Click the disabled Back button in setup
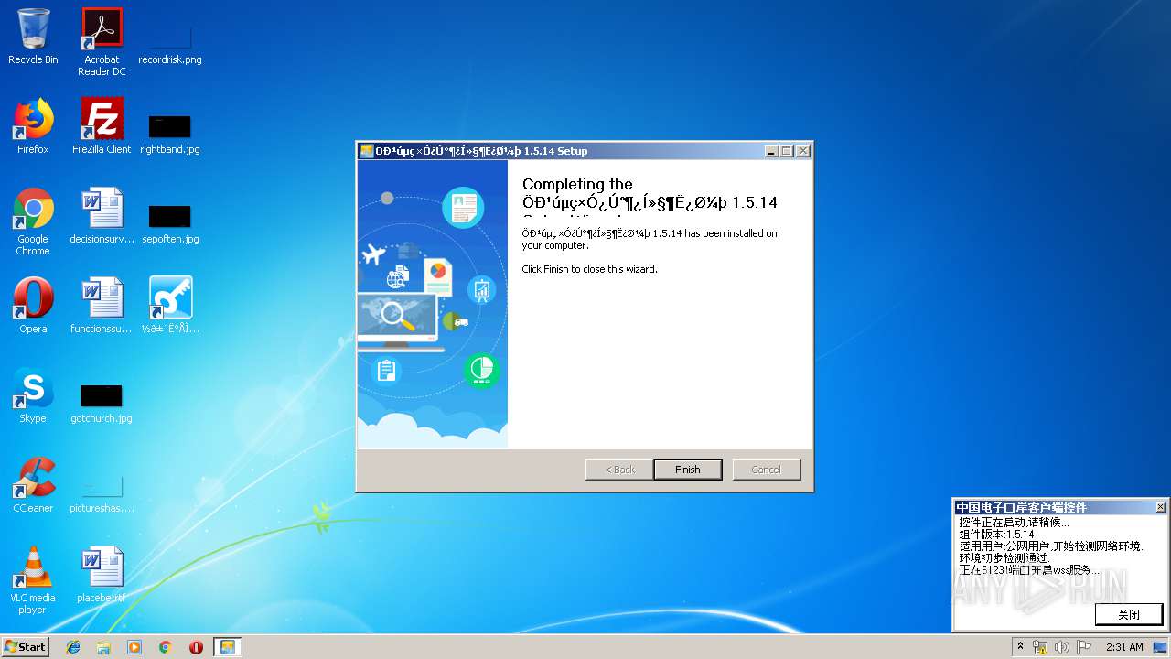Viewport: 1171px width, 659px height. (x=619, y=470)
